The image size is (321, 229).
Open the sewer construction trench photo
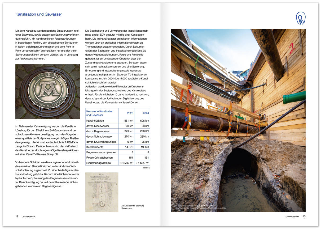(238, 120)
